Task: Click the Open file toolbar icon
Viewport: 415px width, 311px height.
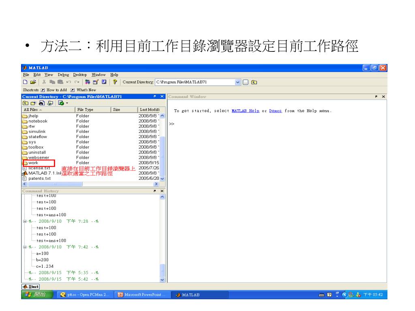Action: pos(33,82)
